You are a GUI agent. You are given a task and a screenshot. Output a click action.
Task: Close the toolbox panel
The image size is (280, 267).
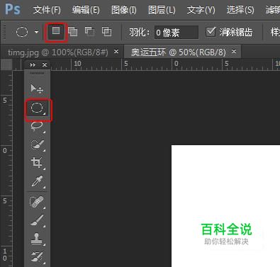[45, 64]
